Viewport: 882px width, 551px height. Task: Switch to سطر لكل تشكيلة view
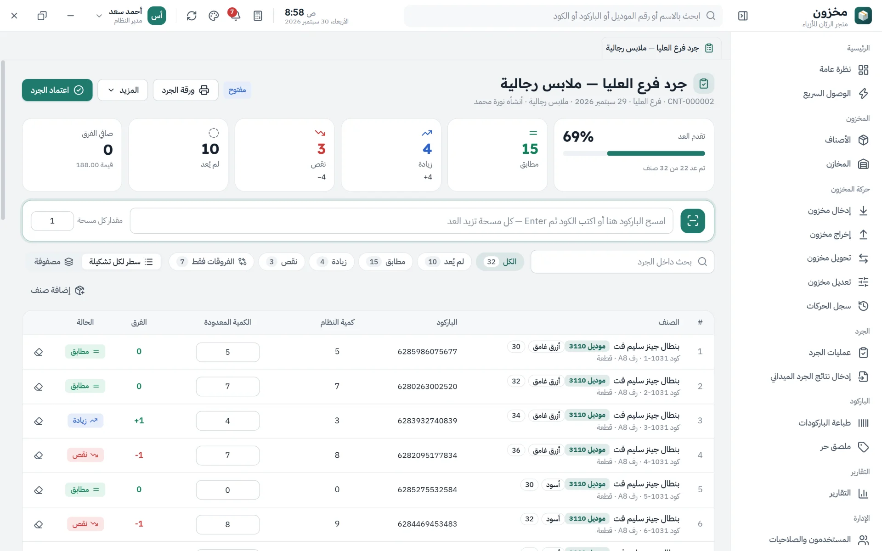pos(121,262)
